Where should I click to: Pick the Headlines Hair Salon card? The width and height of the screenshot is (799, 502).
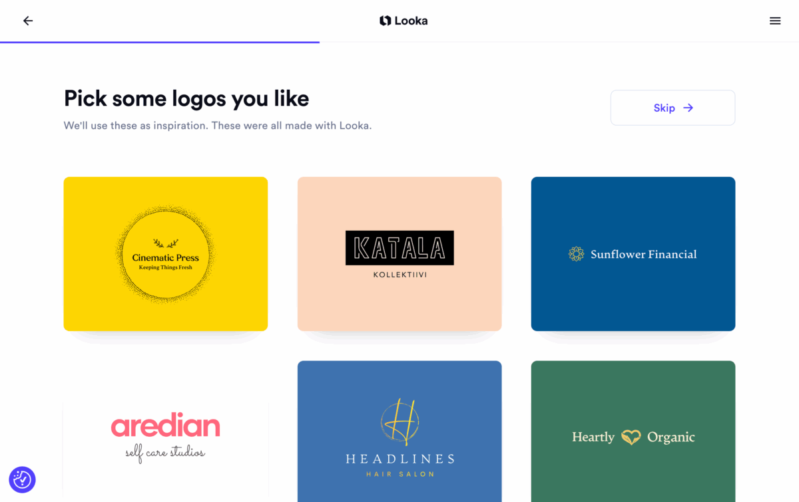click(x=400, y=432)
